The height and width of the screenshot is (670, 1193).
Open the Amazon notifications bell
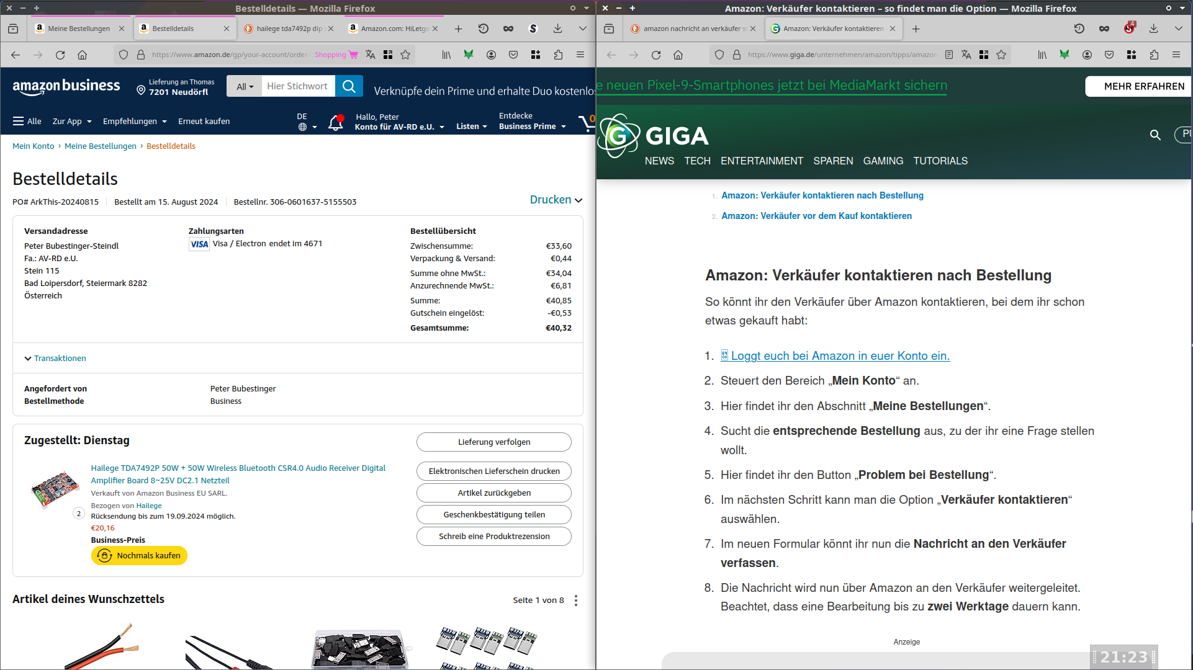pyautogui.click(x=336, y=122)
